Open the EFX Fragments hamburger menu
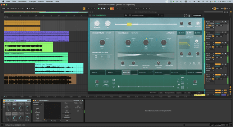This screenshot has width=233, height=127. pyautogui.click(x=90, y=16)
